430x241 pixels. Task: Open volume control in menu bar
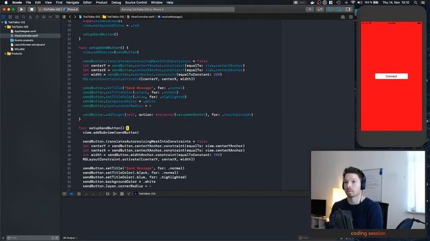coord(359,3)
